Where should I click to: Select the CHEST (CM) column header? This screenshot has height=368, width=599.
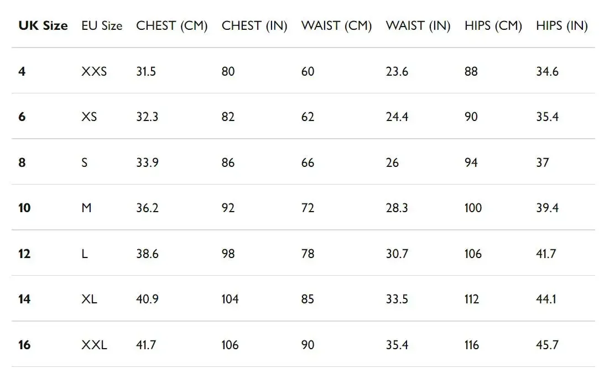click(171, 26)
